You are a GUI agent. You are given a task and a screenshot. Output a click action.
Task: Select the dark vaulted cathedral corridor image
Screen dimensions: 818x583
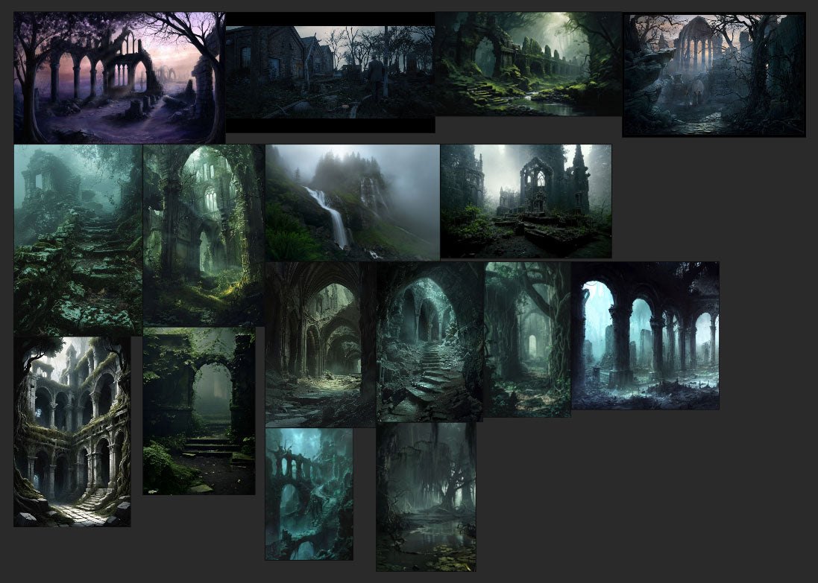320,344
